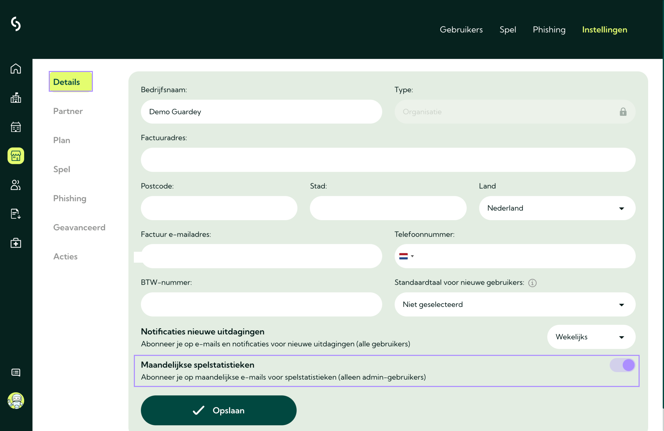Viewport: 664px width, 431px height.
Task: Click the document download icon
Action: click(x=16, y=214)
